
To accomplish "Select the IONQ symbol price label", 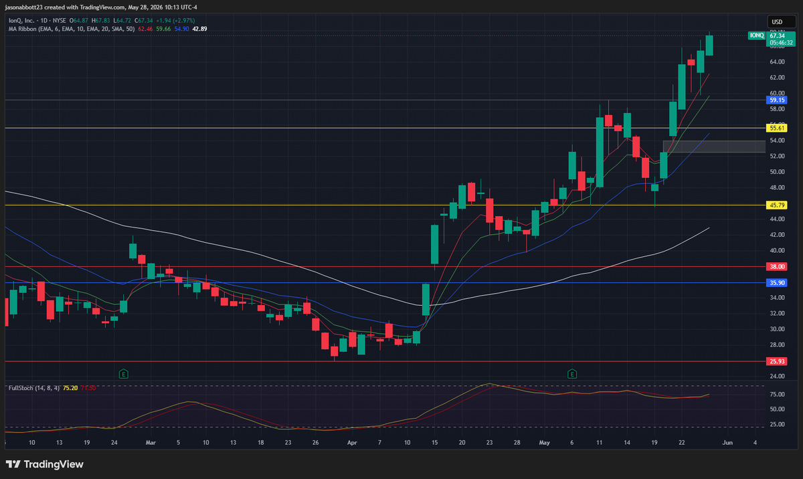I will [757, 35].
